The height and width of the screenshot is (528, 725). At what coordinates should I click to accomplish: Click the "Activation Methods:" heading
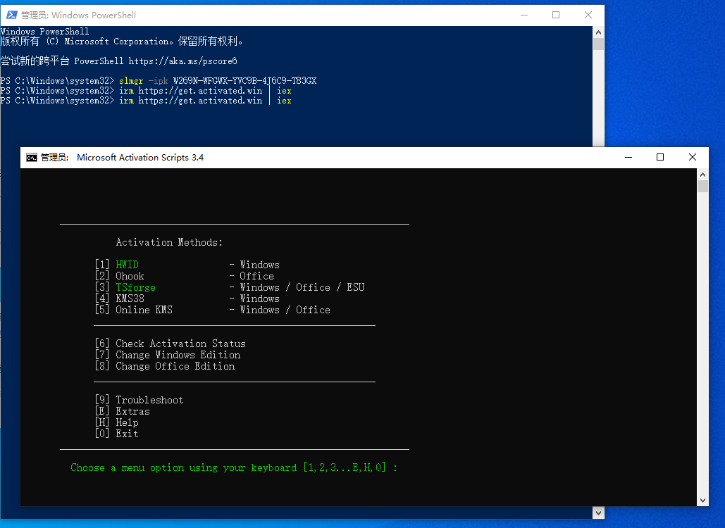[169, 242]
